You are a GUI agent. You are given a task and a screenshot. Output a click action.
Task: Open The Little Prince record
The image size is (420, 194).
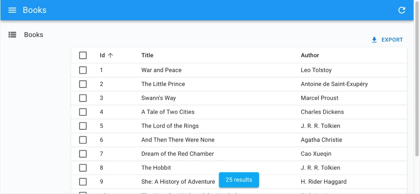163,84
